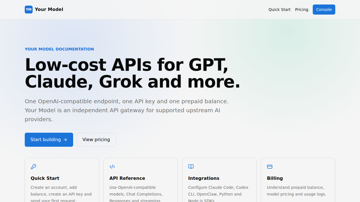Open the Billing card title
Image resolution: width=360 pixels, height=202 pixels.
275,178
